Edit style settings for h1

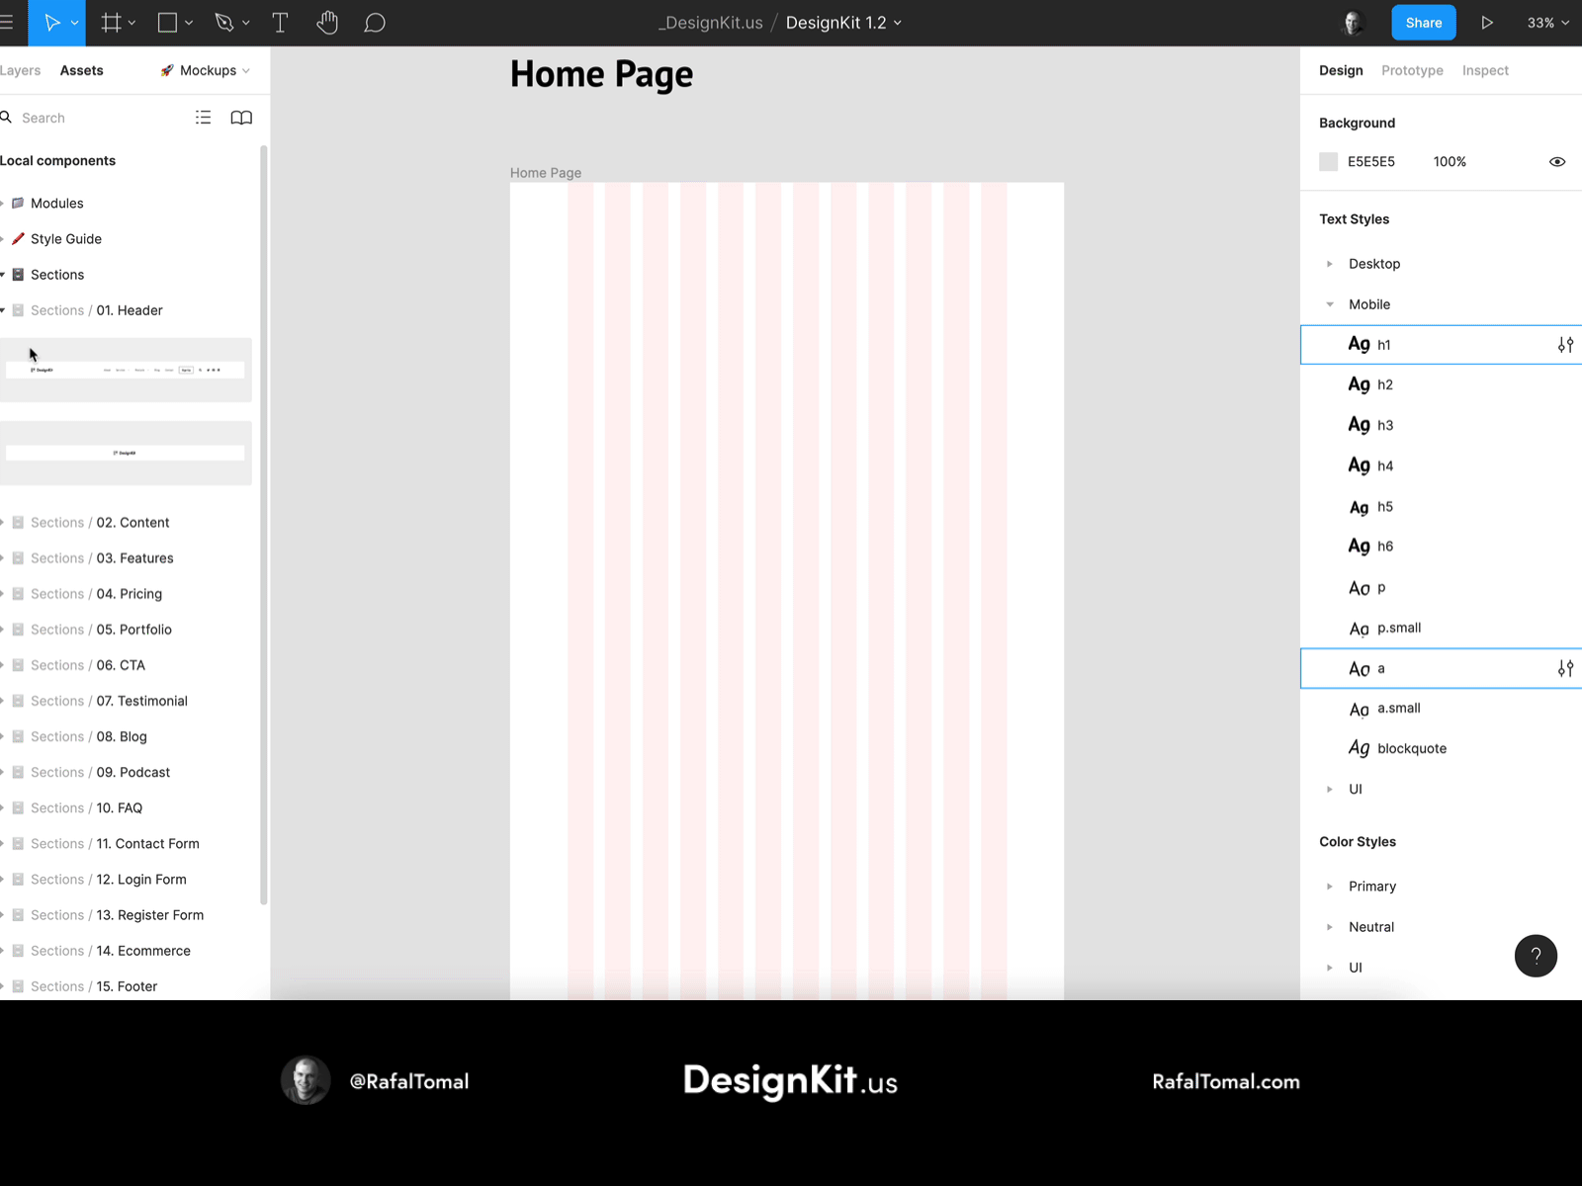pos(1565,345)
